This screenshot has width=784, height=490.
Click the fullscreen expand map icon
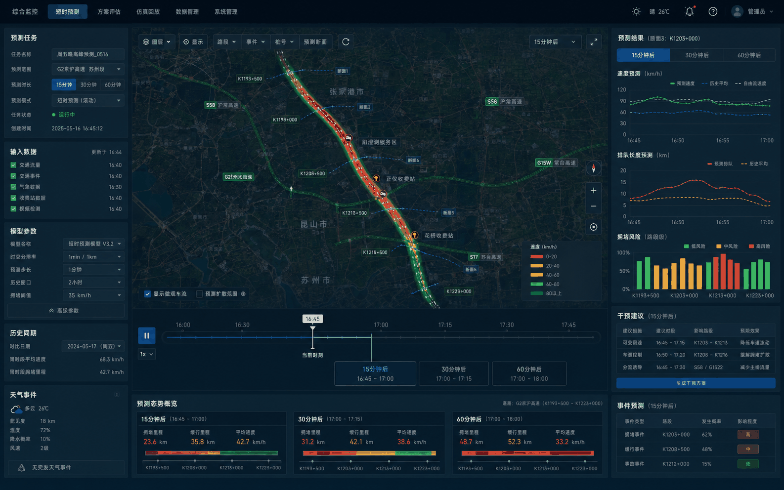click(594, 42)
